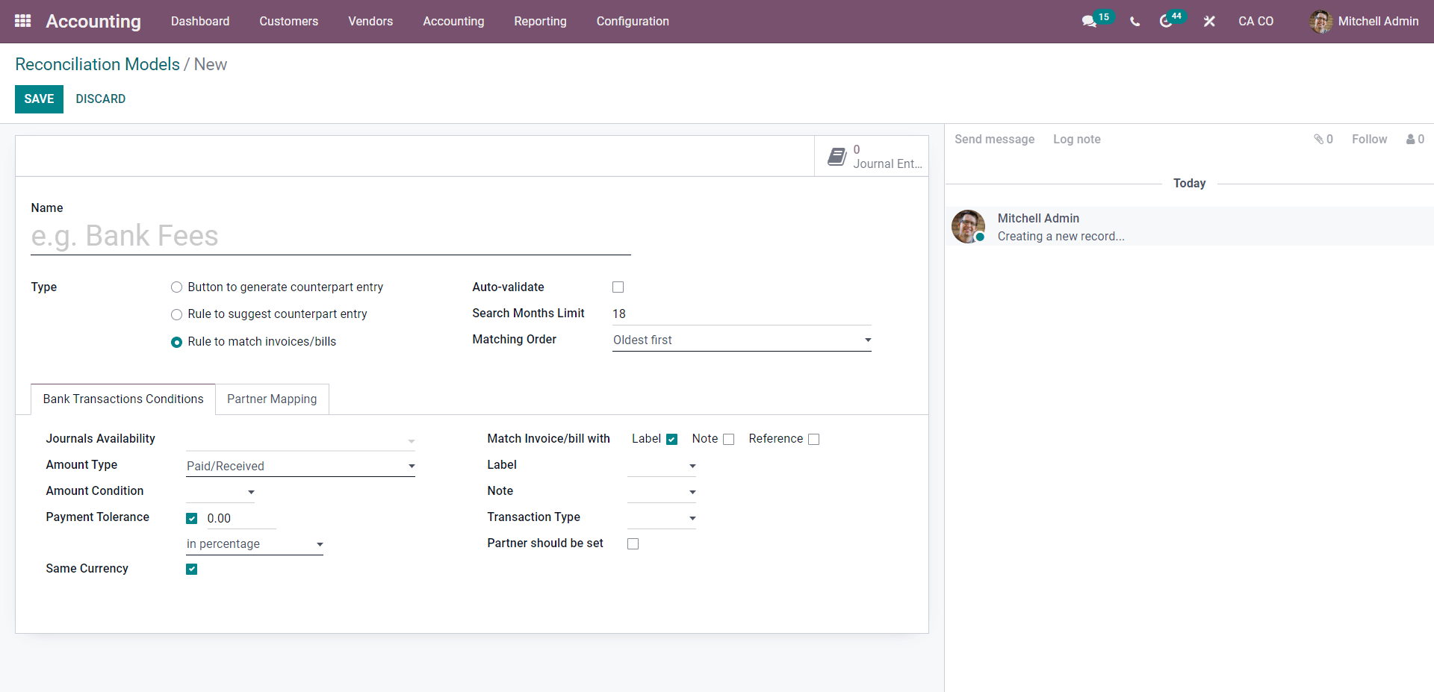Uncheck the Label match checkbox

click(671, 439)
